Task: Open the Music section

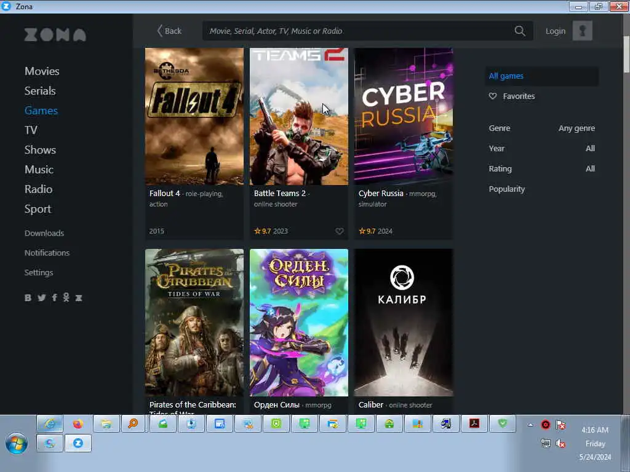Action: coord(39,170)
